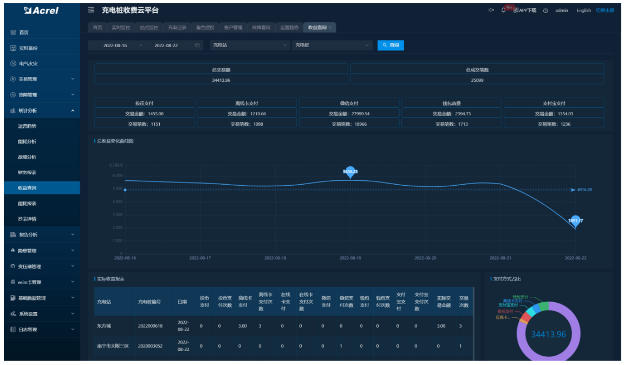Open the 充电站 dropdown

point(249,45)
